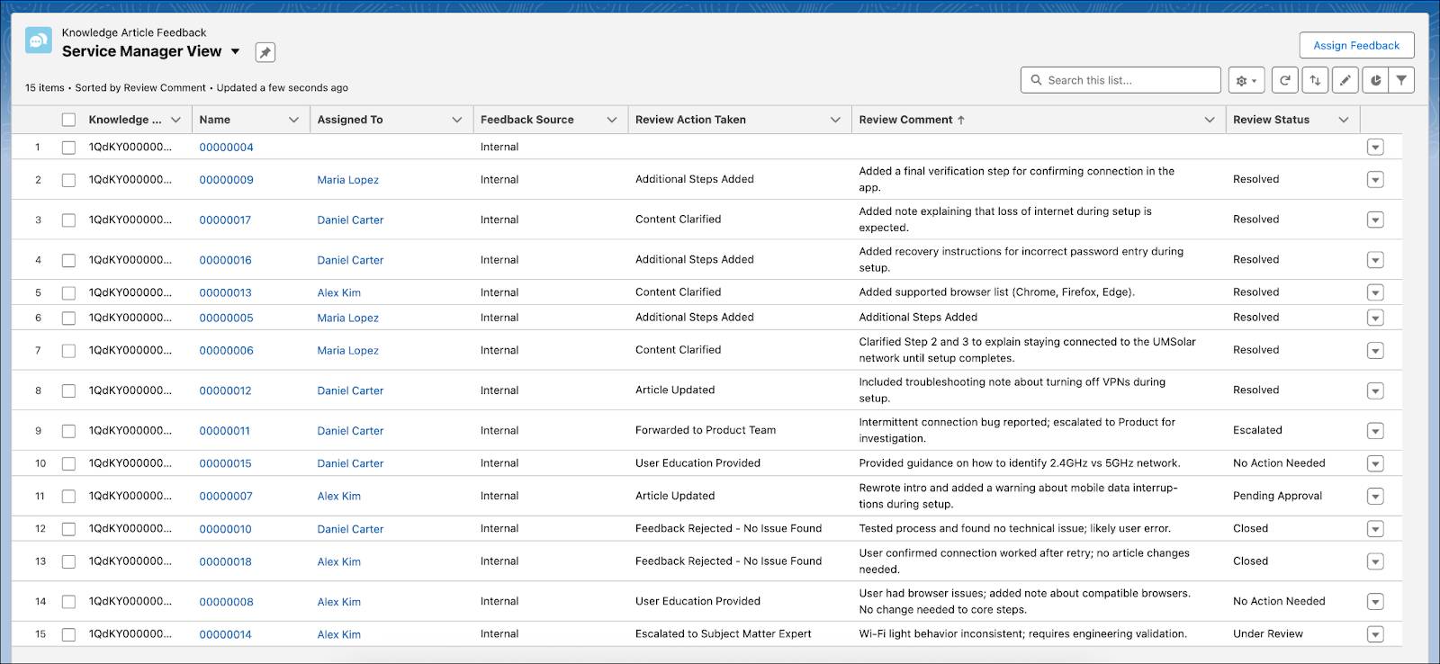This screenshot has height=664, width=1440.
Task: Sort by Feedback Source column header
Action: click(x=527, y=120)
